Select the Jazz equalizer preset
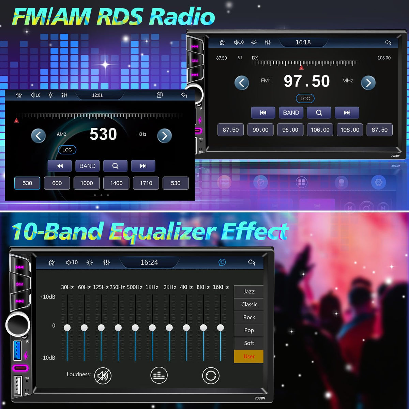The width and height of the screenshot is (409, 409). coord(249,291)
